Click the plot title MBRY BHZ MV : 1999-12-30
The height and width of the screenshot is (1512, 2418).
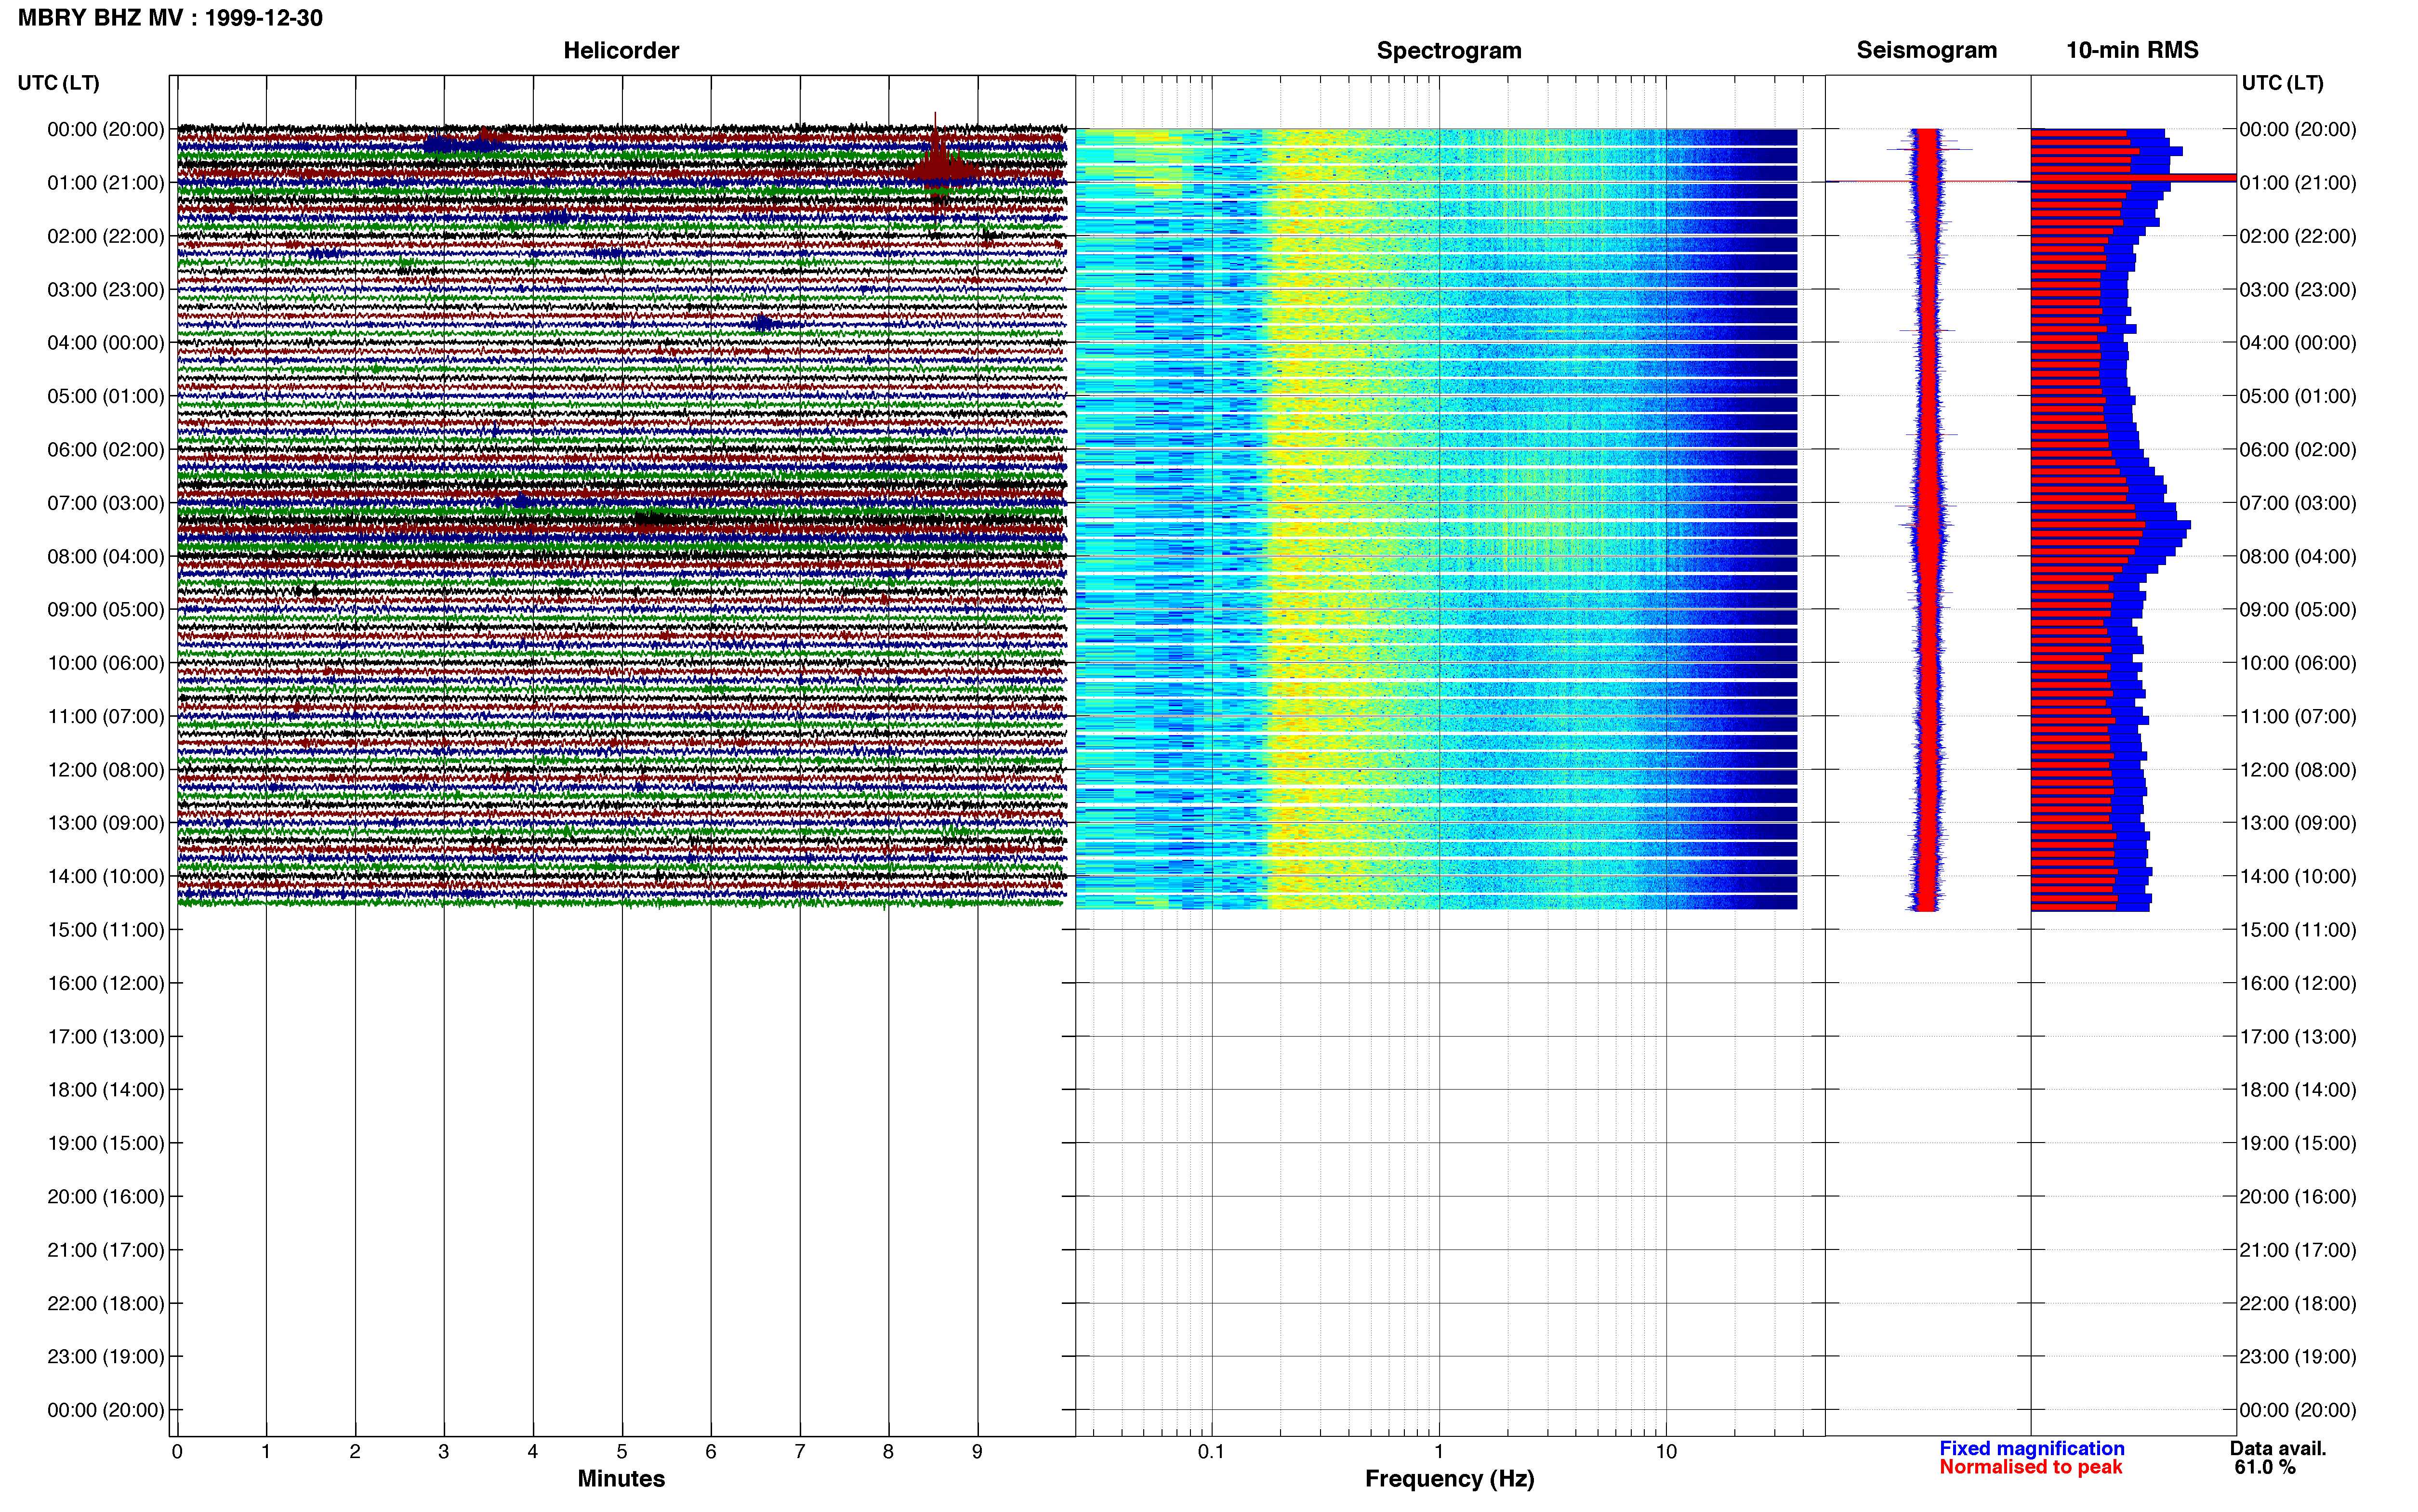tap(170, 18)
